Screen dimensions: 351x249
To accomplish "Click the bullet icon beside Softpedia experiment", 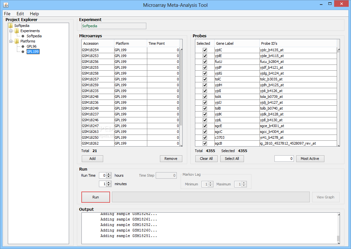I will click(x=23, y=36).
